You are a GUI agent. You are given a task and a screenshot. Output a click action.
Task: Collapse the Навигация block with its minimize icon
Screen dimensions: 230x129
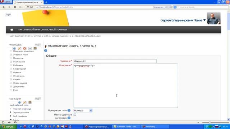tap(36, 99)
